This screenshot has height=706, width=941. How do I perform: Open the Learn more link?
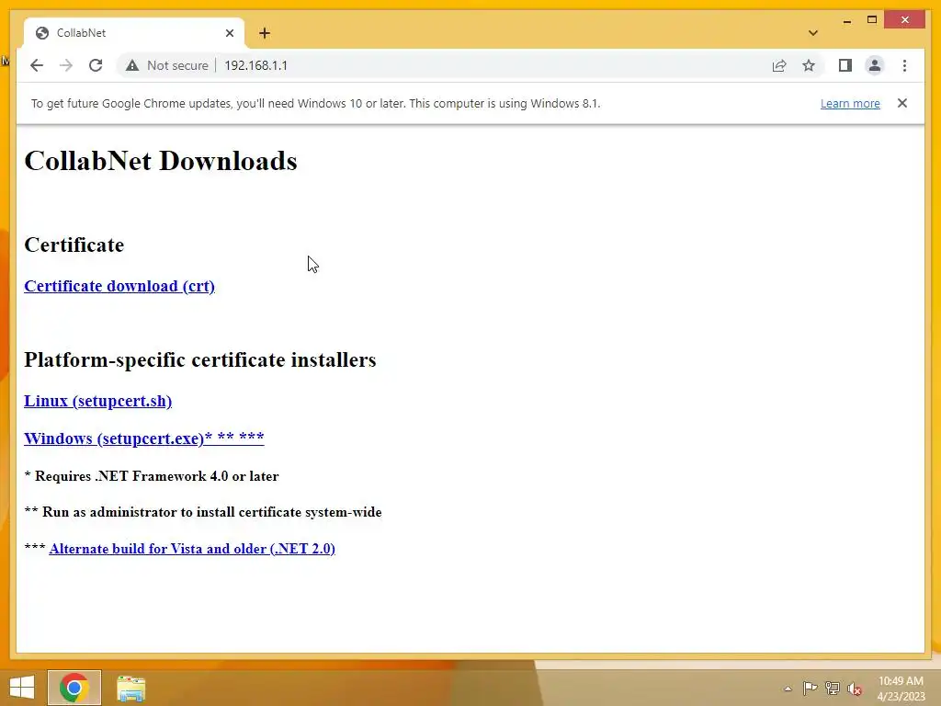[850, 103]
